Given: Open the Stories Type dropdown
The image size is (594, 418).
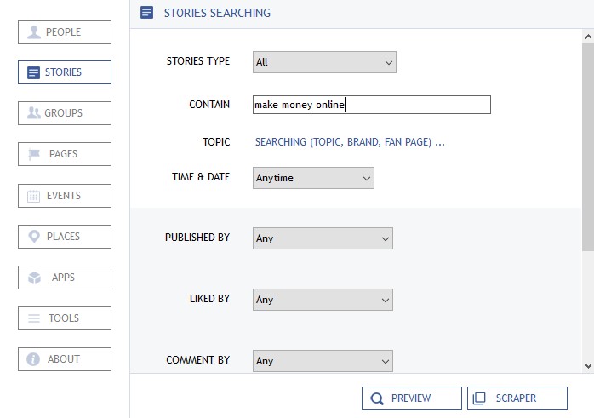Looking at the screenshot, I should tap(324, 62).
